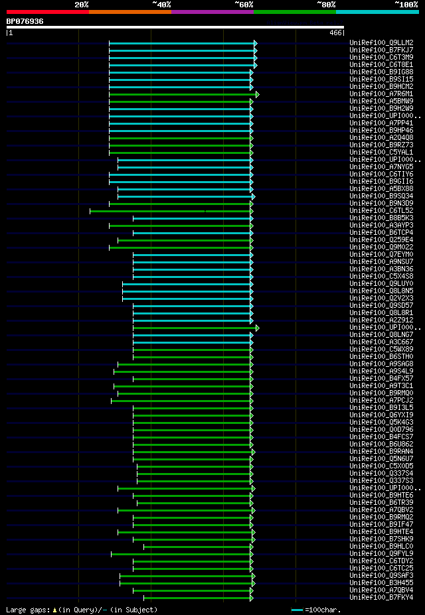
Task: Click the query end position 466
Action: point(335,33)
